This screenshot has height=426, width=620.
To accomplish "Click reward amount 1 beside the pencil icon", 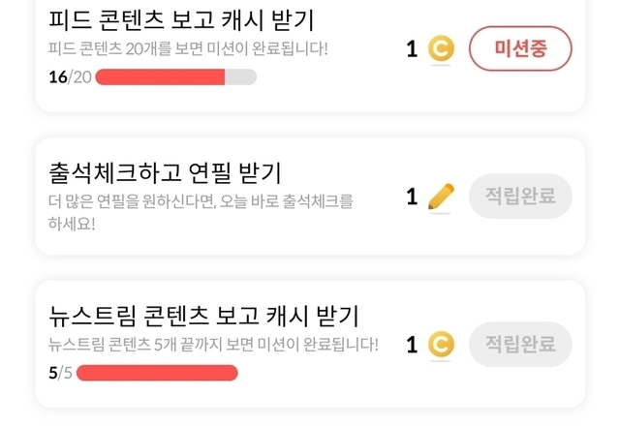I will coord(412,198).
